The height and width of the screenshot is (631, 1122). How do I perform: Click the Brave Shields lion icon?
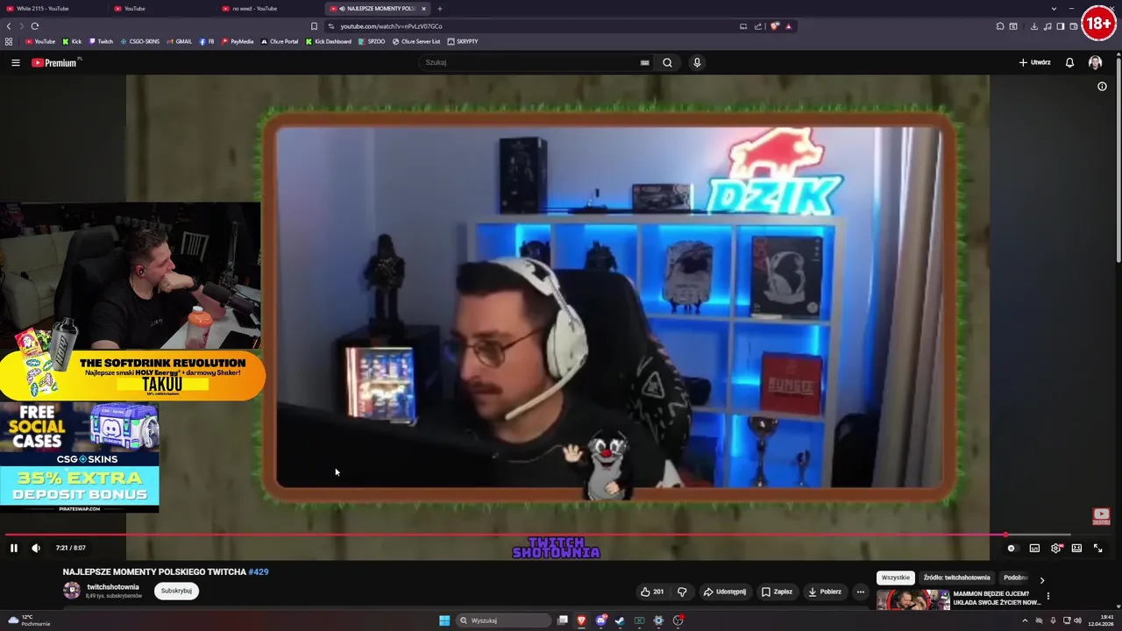coord(775,26)
